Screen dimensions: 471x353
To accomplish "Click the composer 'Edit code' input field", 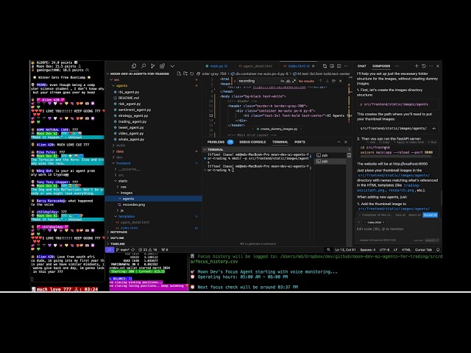I will coord(397,229).
